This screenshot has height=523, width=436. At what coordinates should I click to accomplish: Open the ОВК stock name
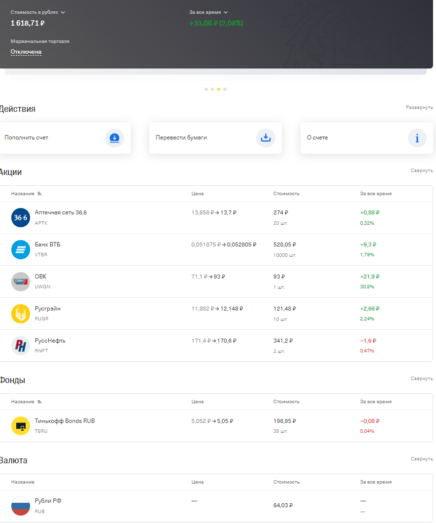41,277
